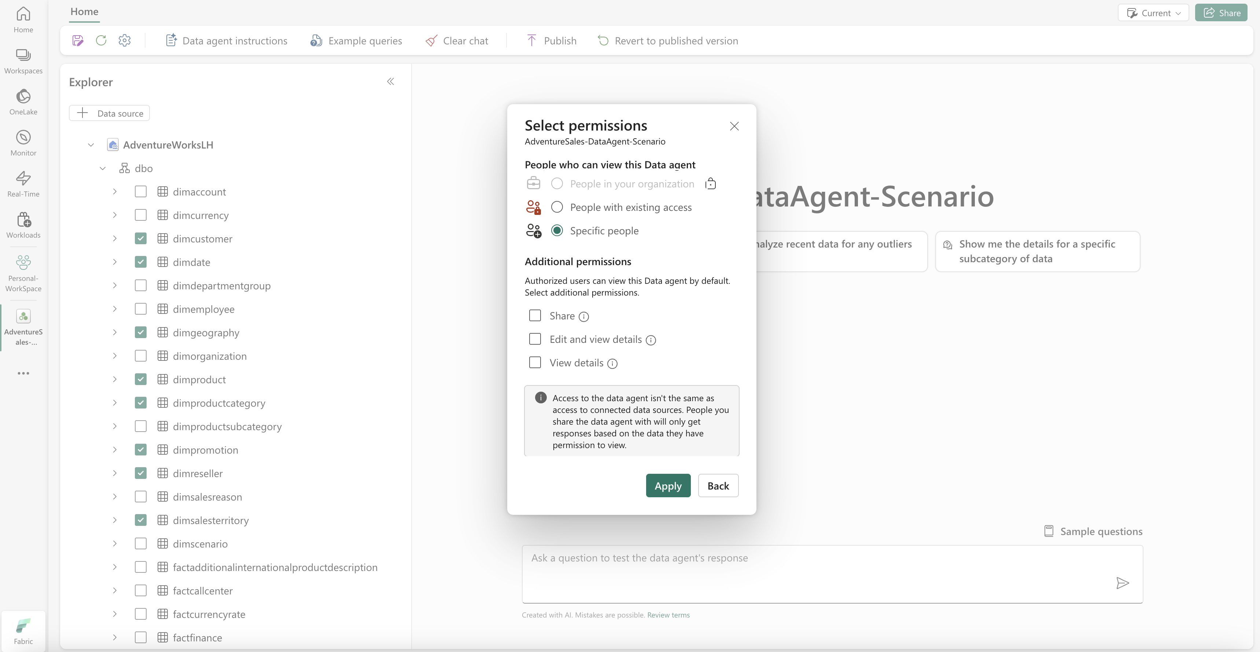1260x652 pixels.
Task: Collapse the Explorer panel with double chevron
Action: [390, 82]
